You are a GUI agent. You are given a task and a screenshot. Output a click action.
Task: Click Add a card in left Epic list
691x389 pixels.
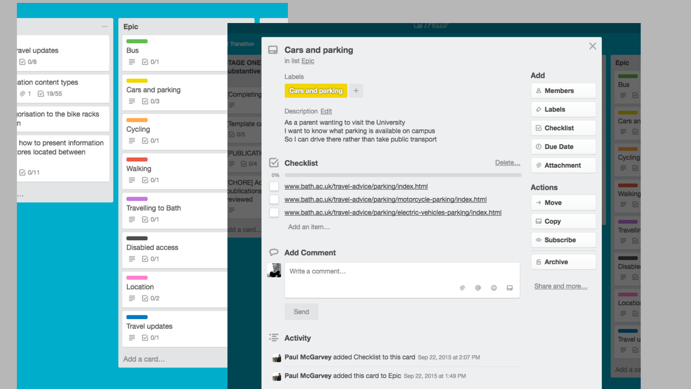(144, 359)
